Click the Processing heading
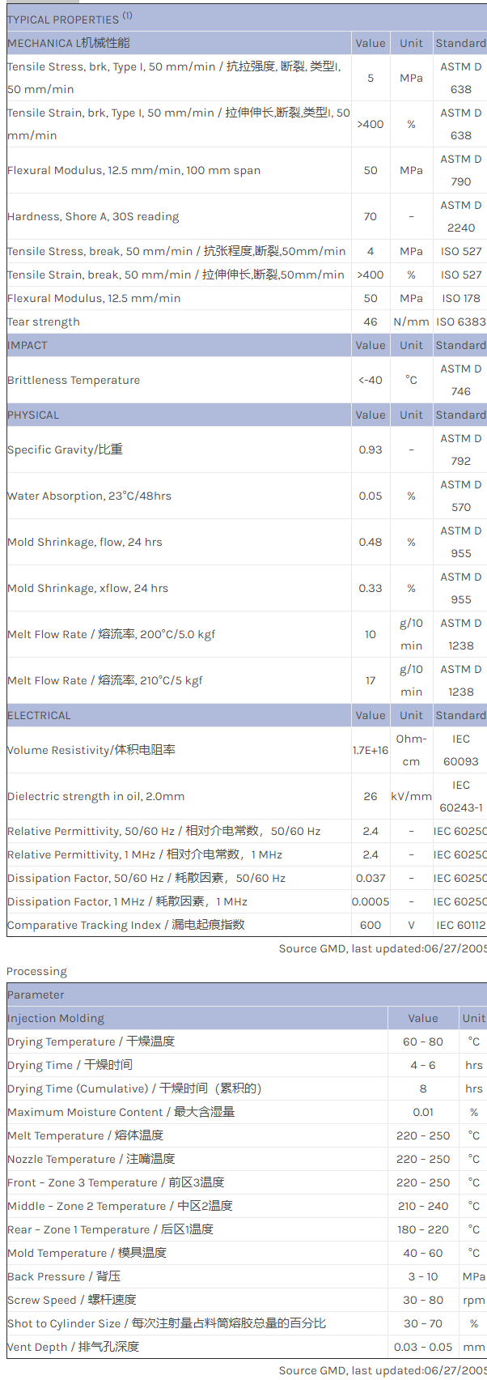This screenshot has height=1380, width=487. [37, 971]
